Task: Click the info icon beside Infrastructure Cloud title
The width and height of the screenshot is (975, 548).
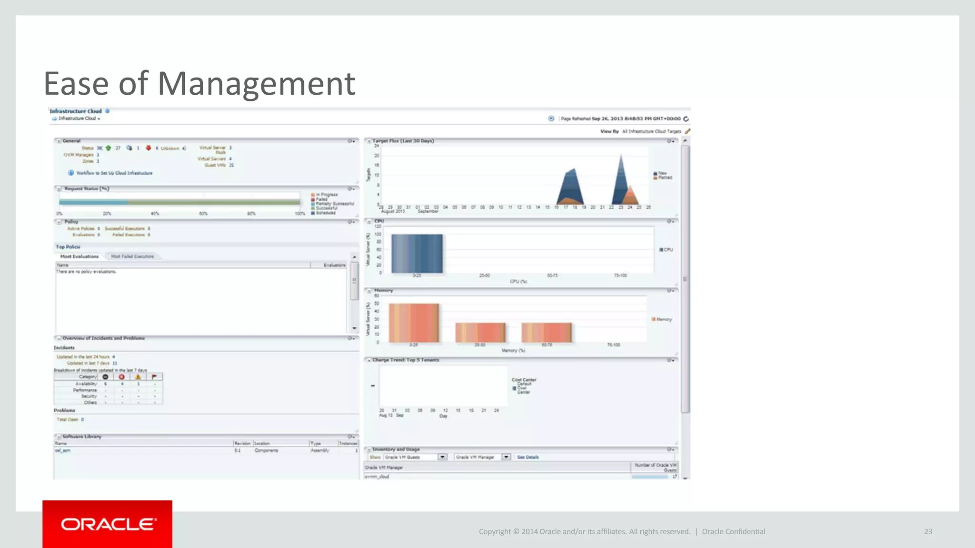Action: pyautogui.click(x=108, y=111)
